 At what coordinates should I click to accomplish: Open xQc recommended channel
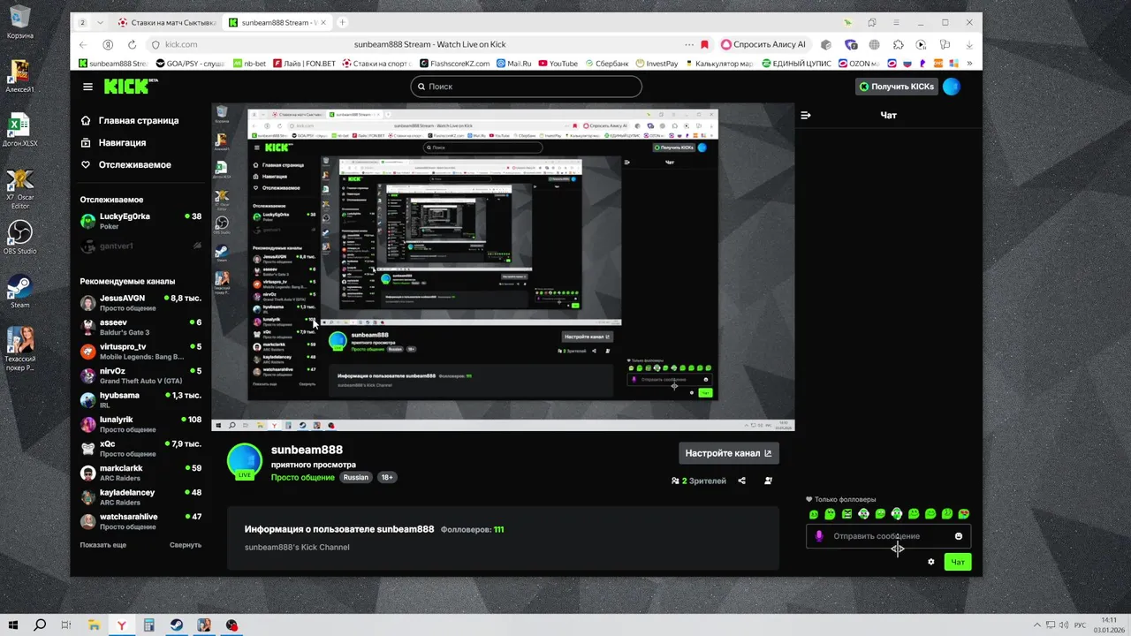point(141,449)
